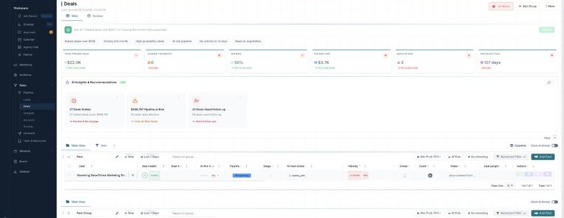Click Add Deal in the New group
This screenshot has width=564, height=218.
pyautogui.click(x=543, y=157)
